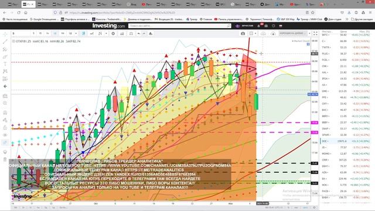Click the date label on time axis
The width and height of the screenshot is (375, 211).
tap(262, 203)
